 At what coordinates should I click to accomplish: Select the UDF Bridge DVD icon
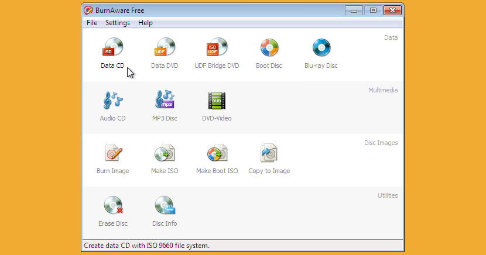pyautogui.click(x=217, y=47)
